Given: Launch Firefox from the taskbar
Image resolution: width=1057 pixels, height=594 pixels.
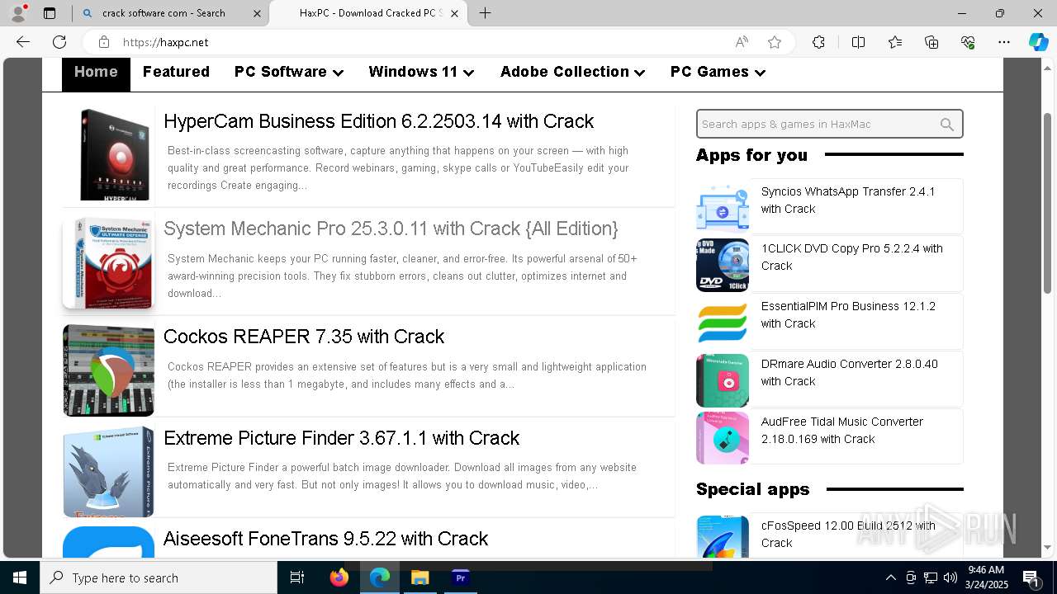Looking at the screenshot, I should (x=339, y=577).
